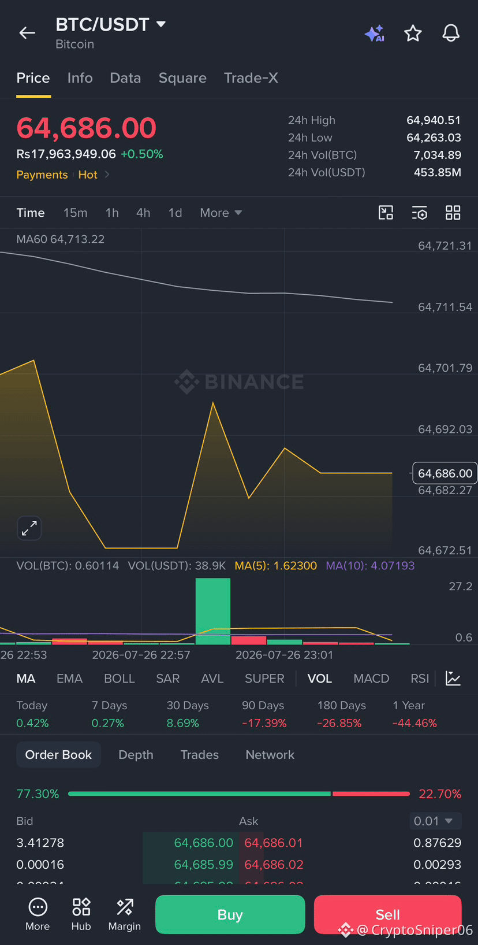Screen dimensions: 478x945
Task: Tap the MA60 64,713.22 indicator label
Action: (x=61, y=239)
